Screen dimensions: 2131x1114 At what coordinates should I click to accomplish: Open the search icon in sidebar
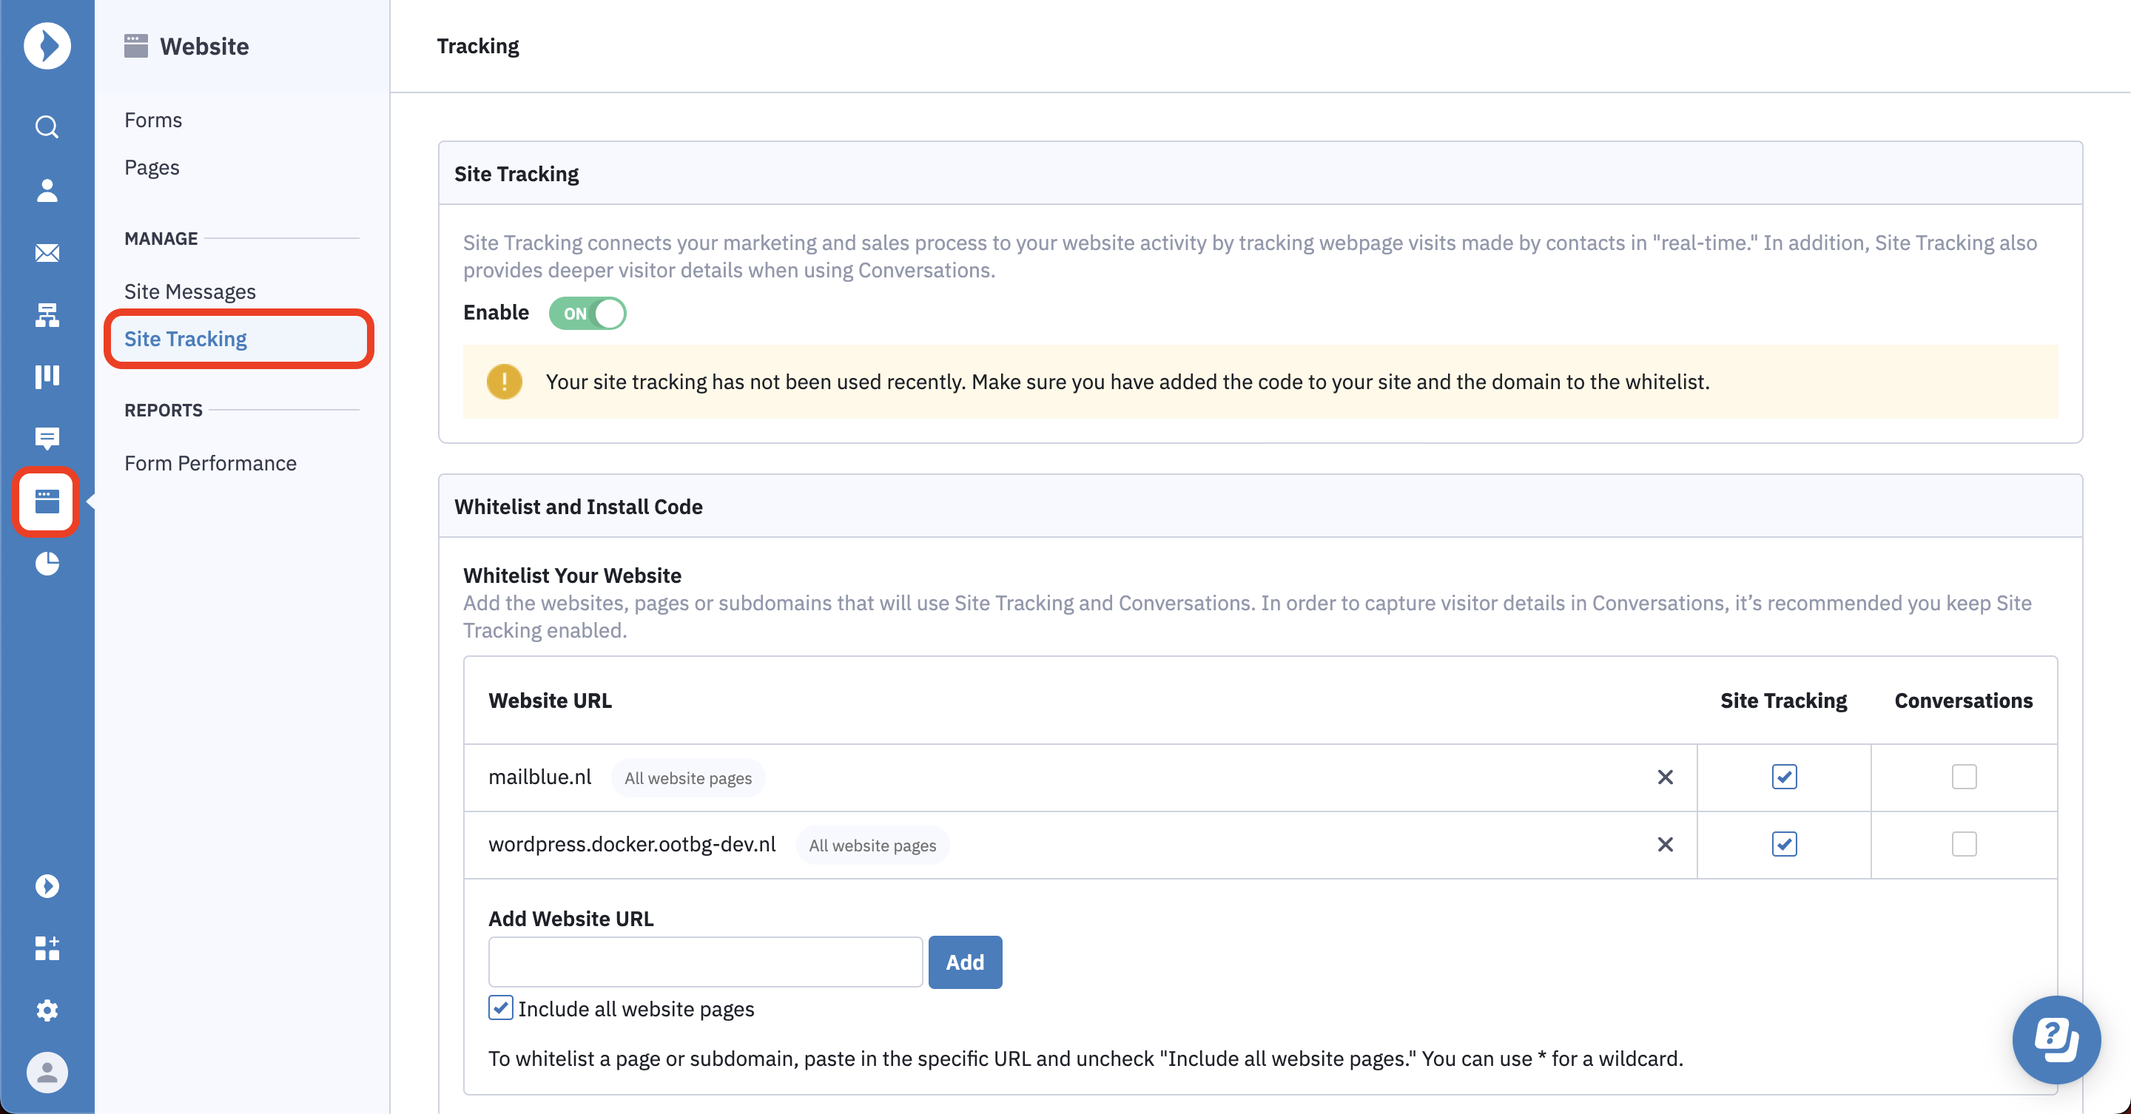pos(47,127)
